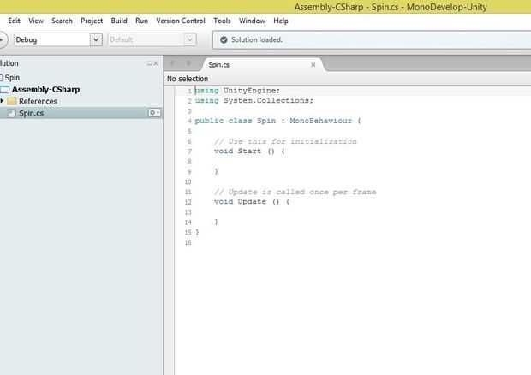The width and height of the screenshot is (531, 375).
Task: Open the Debug configuration dropdown
Action: [58, 39]
